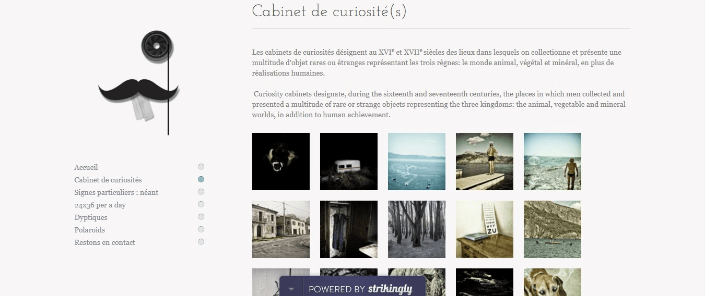
Task: Open the old street houses thumbnail
Action: (281, 229)
